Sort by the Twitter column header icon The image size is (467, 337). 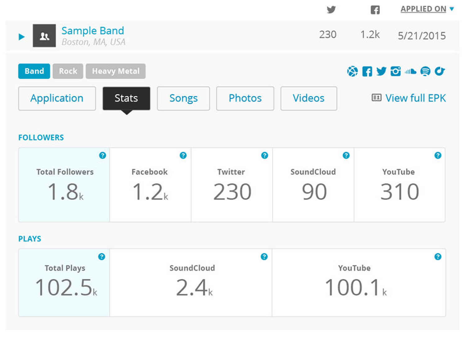pyautogui.click(x=331, y=10)
